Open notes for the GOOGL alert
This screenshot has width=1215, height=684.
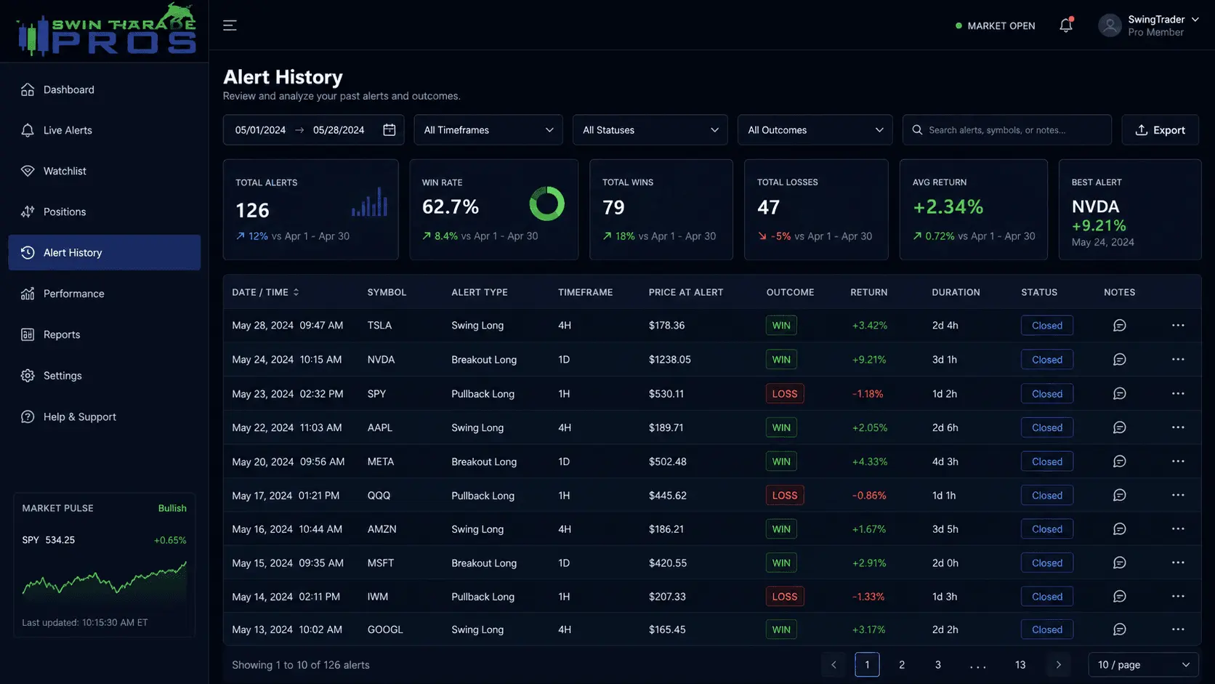click(x=1119, y=629)
